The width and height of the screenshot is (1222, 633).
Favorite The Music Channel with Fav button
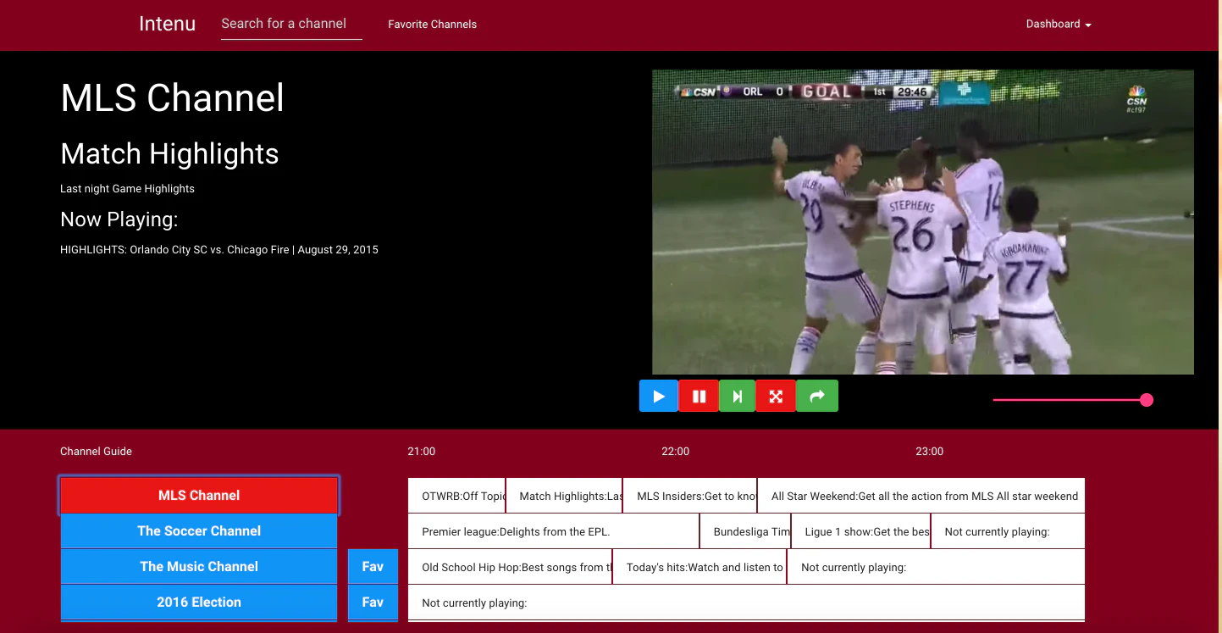tap(373, 566)
